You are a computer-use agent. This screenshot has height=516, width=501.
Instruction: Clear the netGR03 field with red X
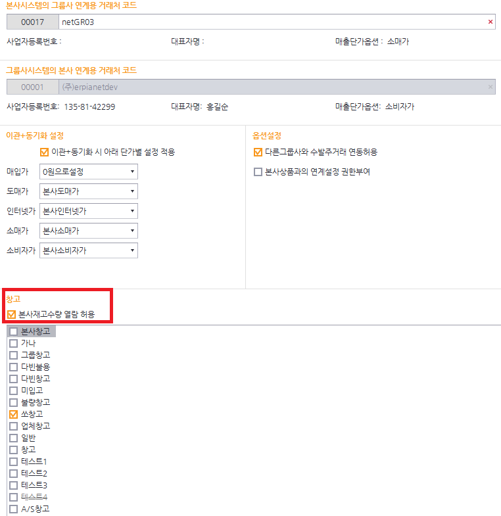[x=490, y=22]
